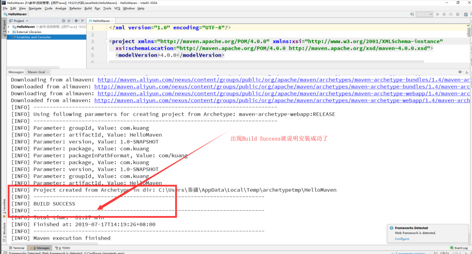472x254 pixels.
Task: Hide the Project tool window
Action: [x=83, y=21]
